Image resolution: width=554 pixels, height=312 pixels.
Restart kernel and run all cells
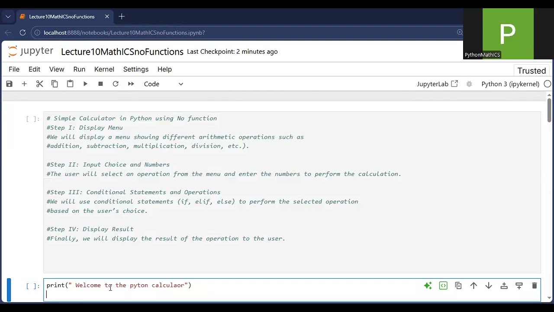[x=131, y=84]
